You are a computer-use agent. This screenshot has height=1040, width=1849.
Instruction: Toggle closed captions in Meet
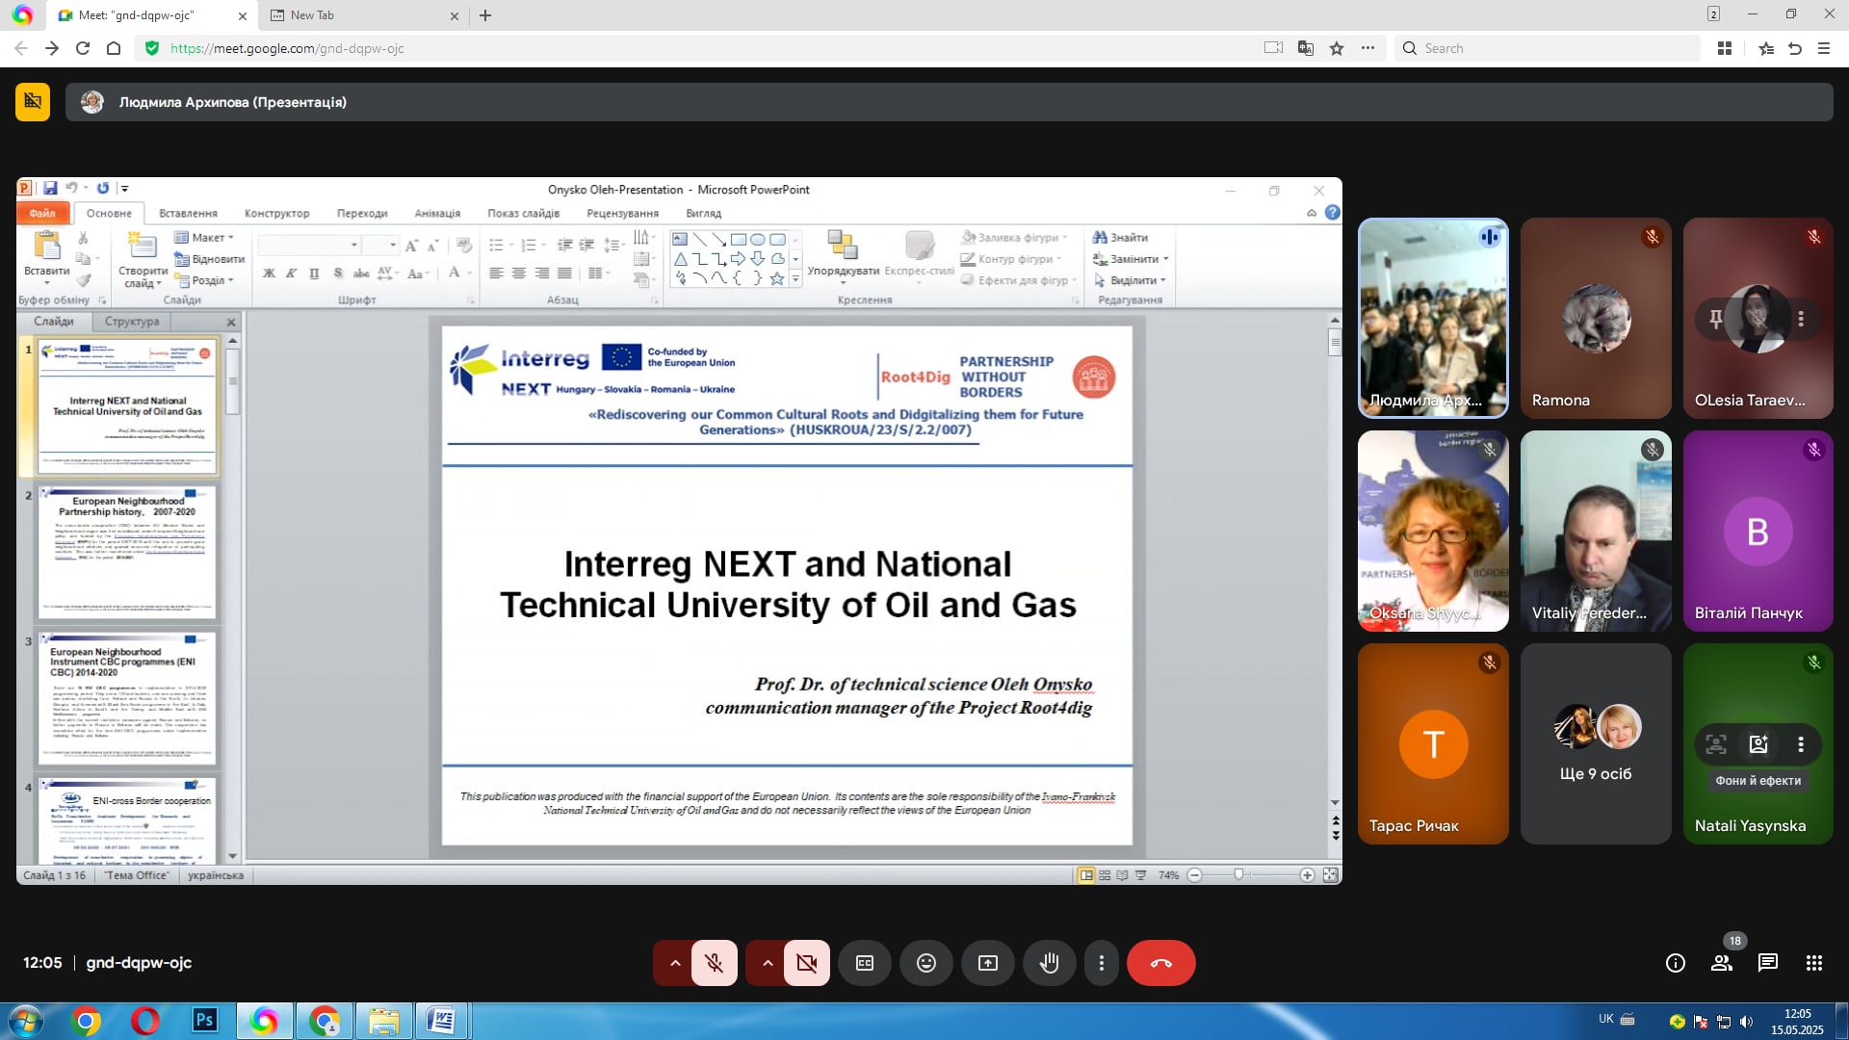coord(865,963)
